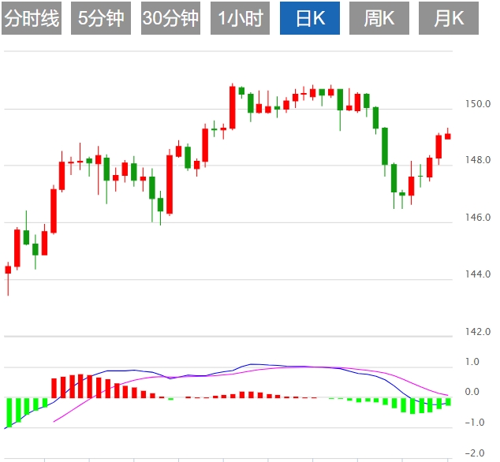This screenshot has height=462, width=500.
Task: Click the leftmost green MACD histogram bar
Action: pyautogui.click(x=8, y=412)
